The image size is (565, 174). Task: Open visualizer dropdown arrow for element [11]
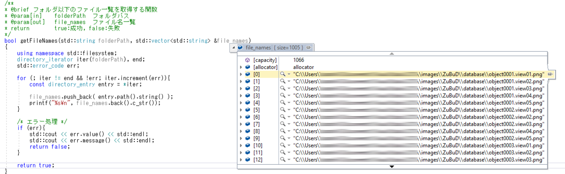(289, 152)
